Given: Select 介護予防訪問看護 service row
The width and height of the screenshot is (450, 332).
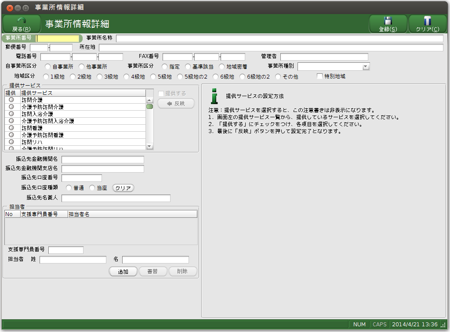Looking at the screenshot, I should [x=75, y=135].
